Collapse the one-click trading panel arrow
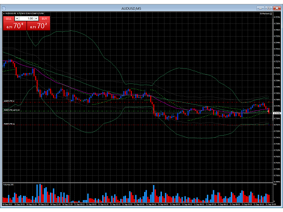Viewport: 283px width, 212px height. tap(4, 14)
